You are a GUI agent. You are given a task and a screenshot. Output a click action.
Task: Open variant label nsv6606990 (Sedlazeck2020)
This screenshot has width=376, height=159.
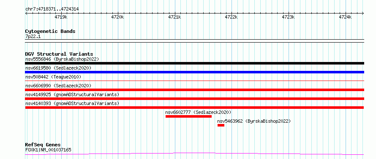pos(58,86)
